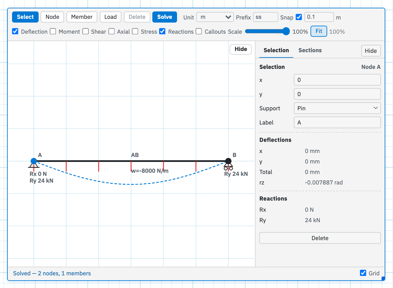
Task: Enable the Axial diagram checkbox
Action: 112,31
